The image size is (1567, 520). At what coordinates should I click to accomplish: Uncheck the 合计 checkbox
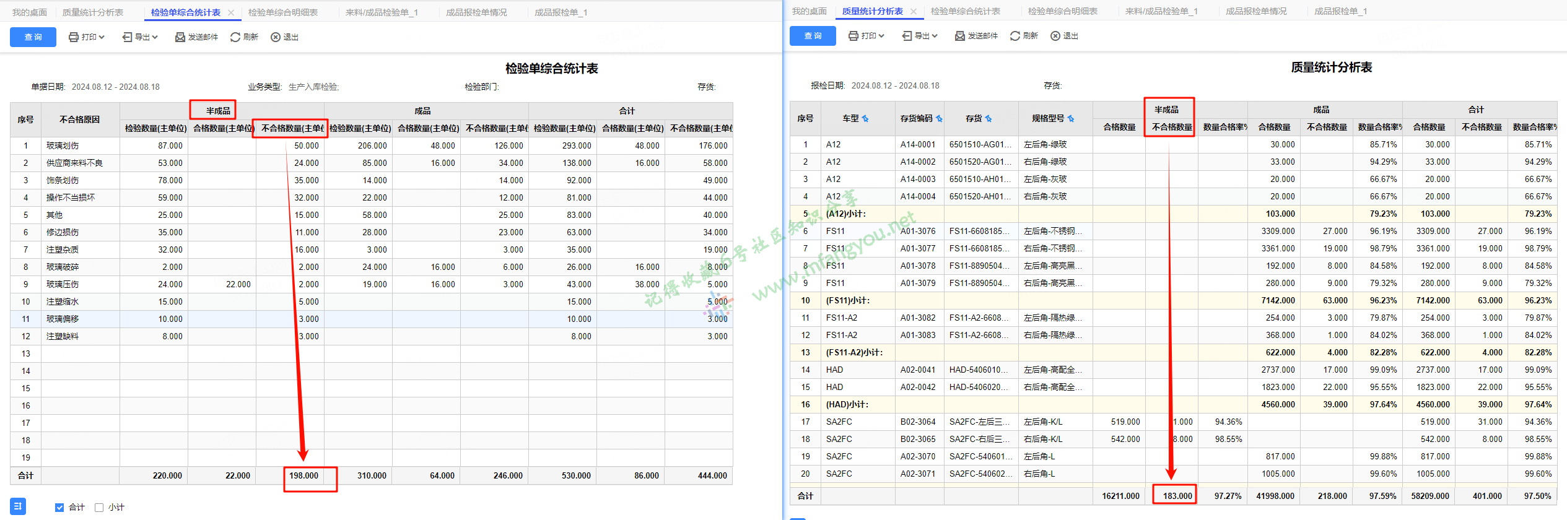[x=59, y=508]
